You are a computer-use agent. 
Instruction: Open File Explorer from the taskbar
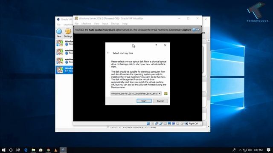click(x=33, y=150)
